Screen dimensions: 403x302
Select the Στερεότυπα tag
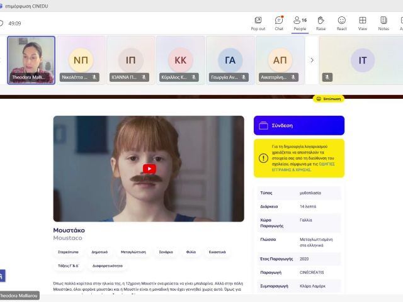(x=68, y=252)
